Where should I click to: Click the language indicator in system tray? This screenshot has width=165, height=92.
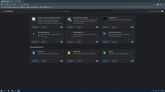[x=158, y=91]
